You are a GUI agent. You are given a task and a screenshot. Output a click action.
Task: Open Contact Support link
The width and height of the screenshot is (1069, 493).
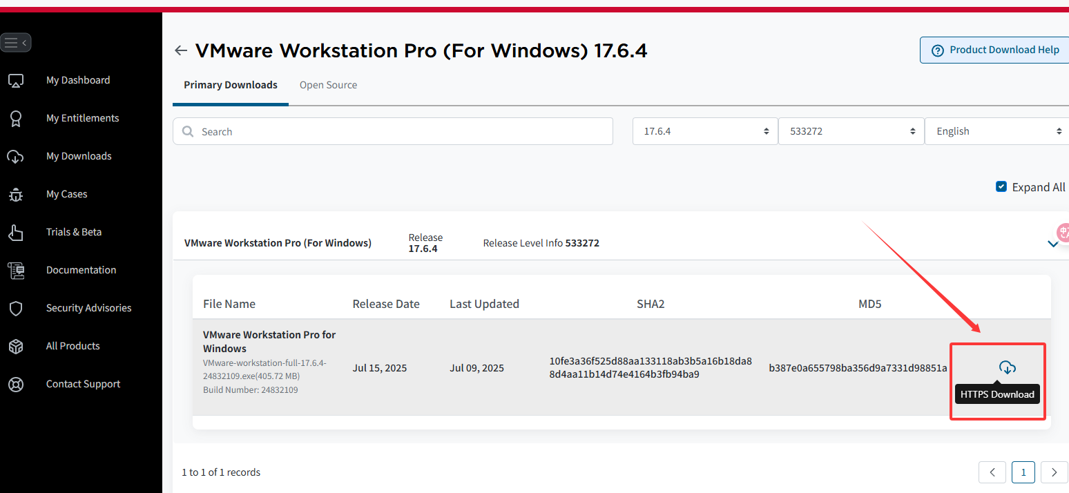[x=84, y=384]
